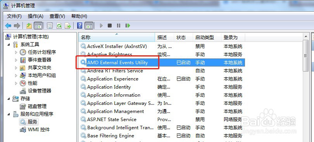Click the Start Service play icon

pos(101,26)
